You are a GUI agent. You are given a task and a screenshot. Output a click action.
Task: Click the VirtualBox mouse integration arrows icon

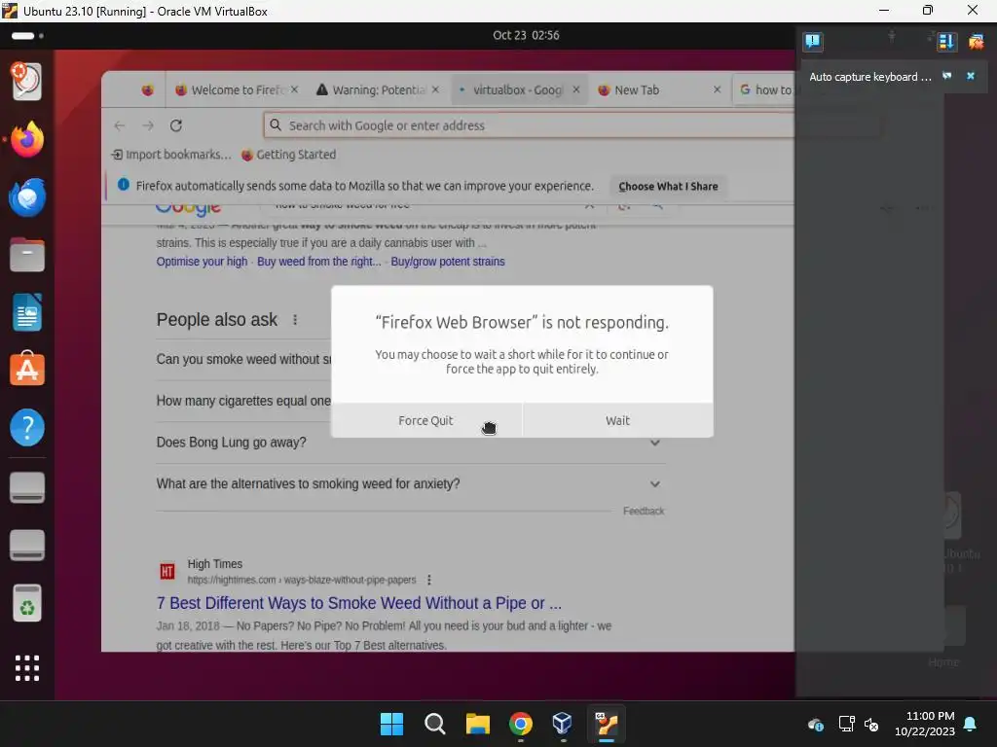[946, 42]
